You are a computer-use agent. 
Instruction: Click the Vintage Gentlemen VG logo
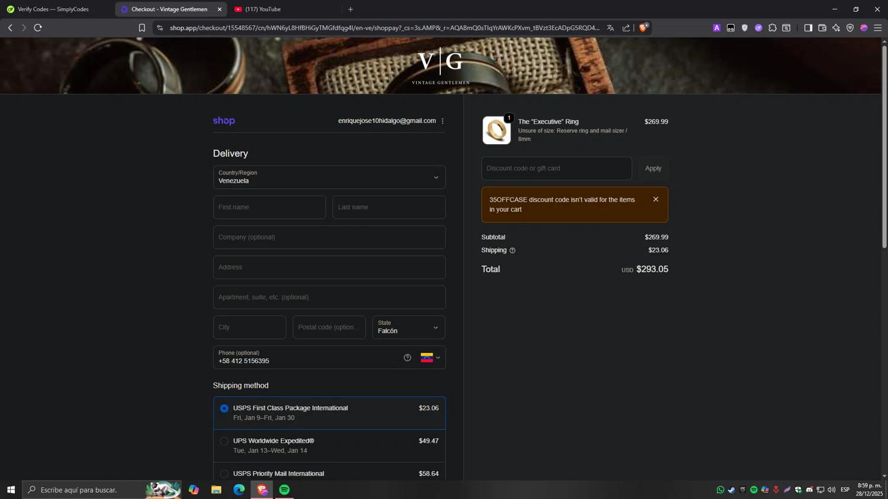coord(440,66)
